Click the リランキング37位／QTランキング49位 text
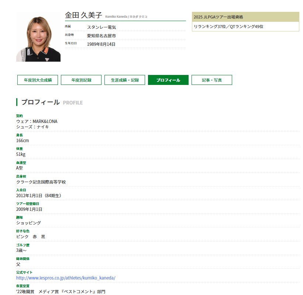 (x=228, y=27)
